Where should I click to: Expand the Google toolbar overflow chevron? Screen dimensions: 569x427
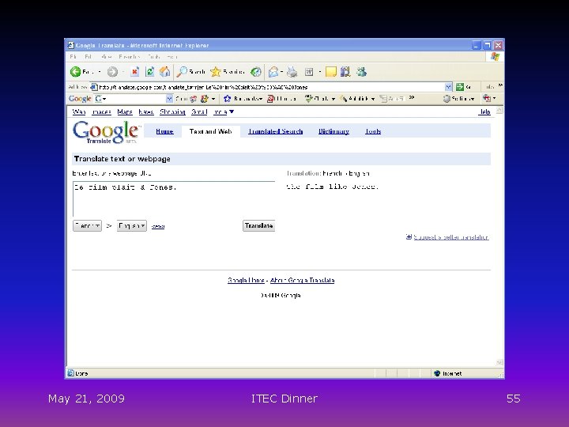[412, 97]
